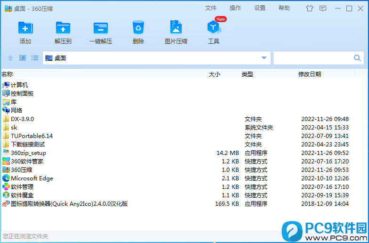Viewport: 369px width, 243px height.
Task: Click the 系统文件夹 type cell
Action: tap(259, 127)
